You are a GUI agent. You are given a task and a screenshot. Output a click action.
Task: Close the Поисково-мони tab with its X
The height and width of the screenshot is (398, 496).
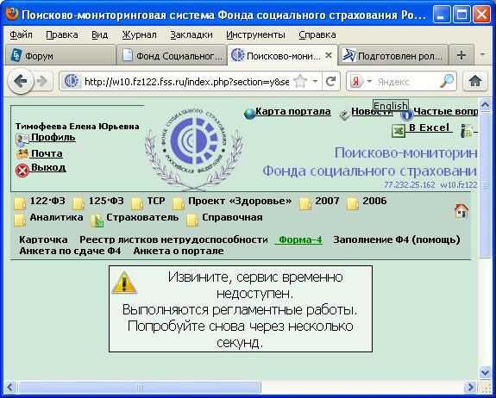[x=329, y=55]
